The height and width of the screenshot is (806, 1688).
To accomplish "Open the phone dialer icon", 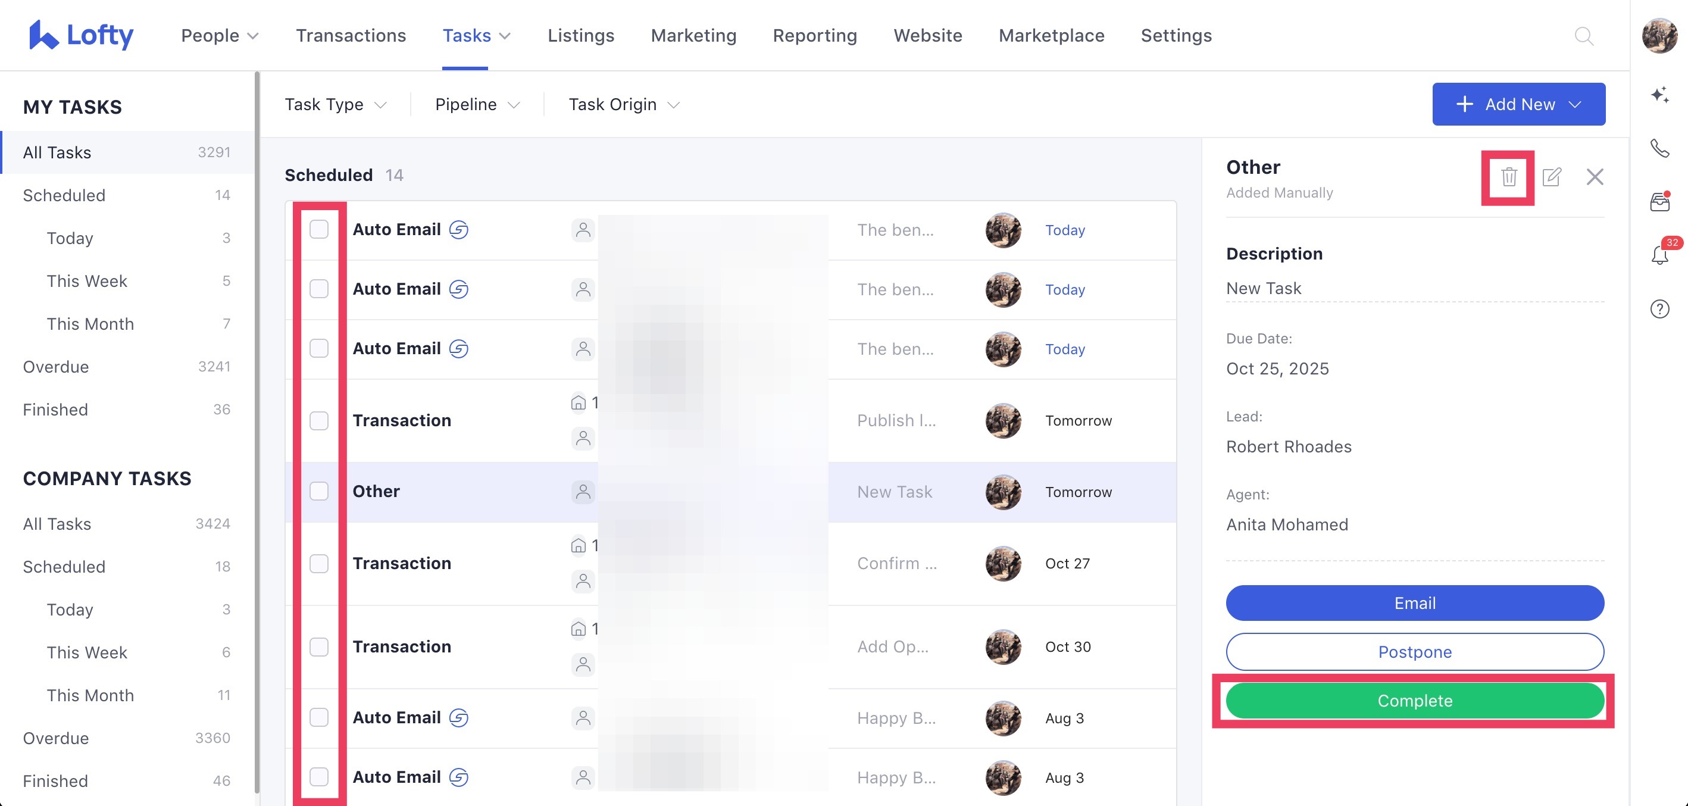I will tap(1659, 149).
